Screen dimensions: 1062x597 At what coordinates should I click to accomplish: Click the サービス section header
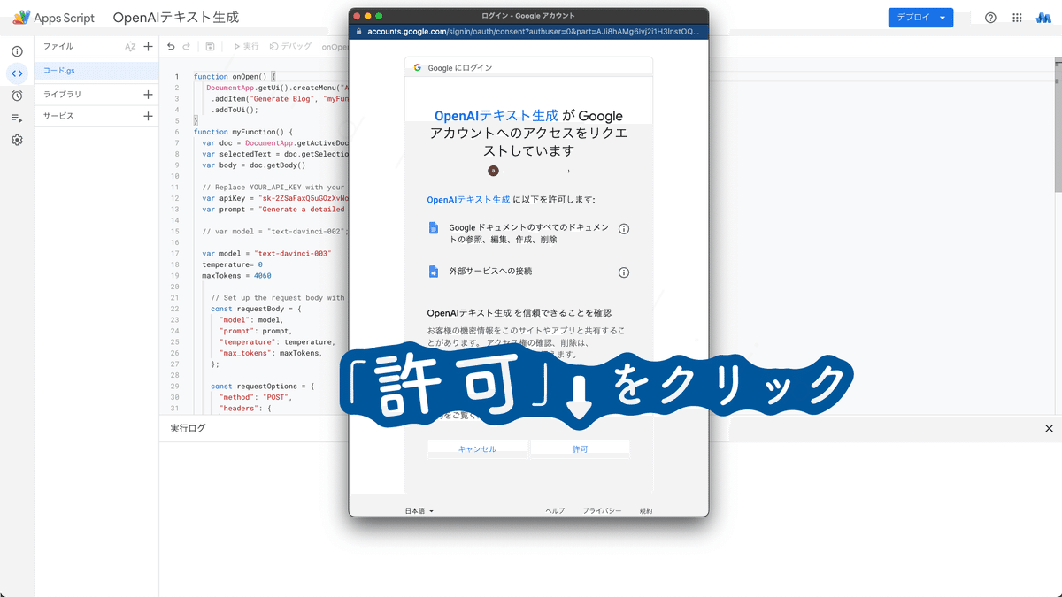(x=58, y=116)
